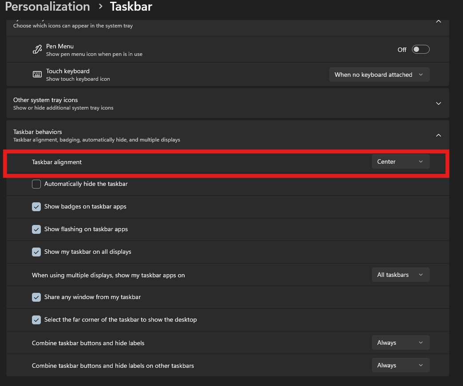Image resolution: width=463 pixels, height=386 pixels.
Task: Open Combine taskbar buttons and hide labels dropdown
Action: coord(400,343)
